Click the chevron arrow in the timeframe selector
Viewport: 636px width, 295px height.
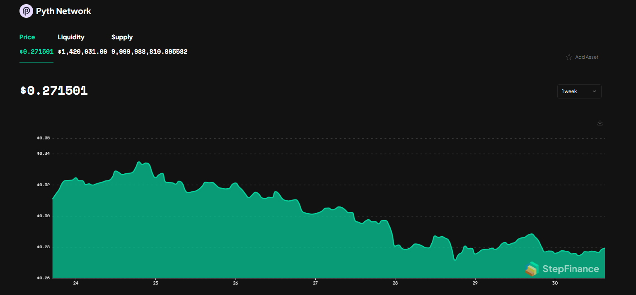tap(594, 91)
